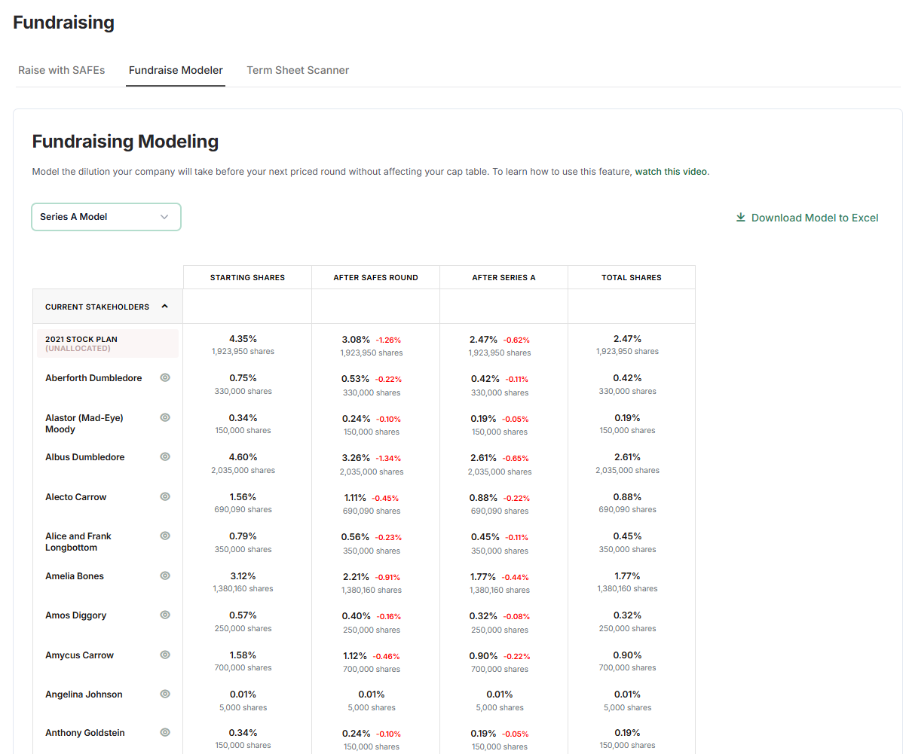Click Aberforth Dumbledore stakeholder name

93,378
